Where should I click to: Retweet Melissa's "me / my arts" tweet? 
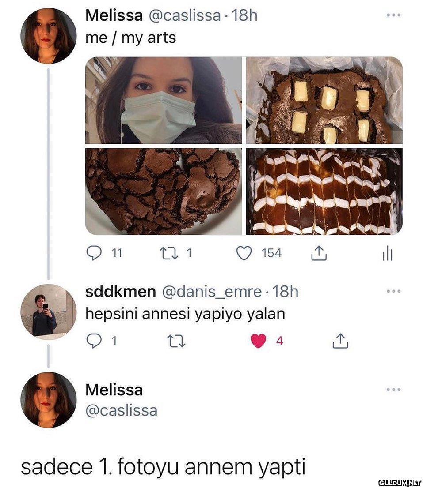click(168, 253)
